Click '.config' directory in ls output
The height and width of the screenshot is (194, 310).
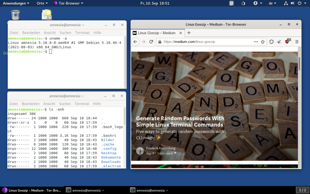tap(109, 149)
